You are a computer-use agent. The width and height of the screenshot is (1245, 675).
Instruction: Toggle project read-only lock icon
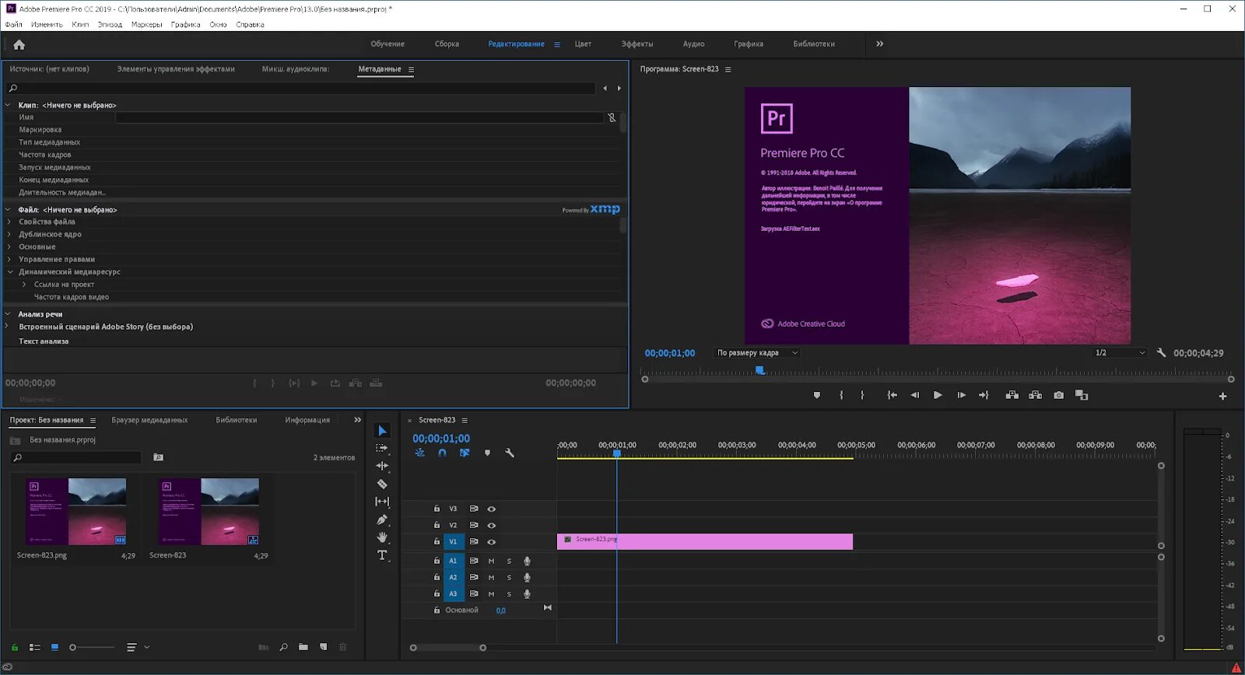click(x=14, y=647)
